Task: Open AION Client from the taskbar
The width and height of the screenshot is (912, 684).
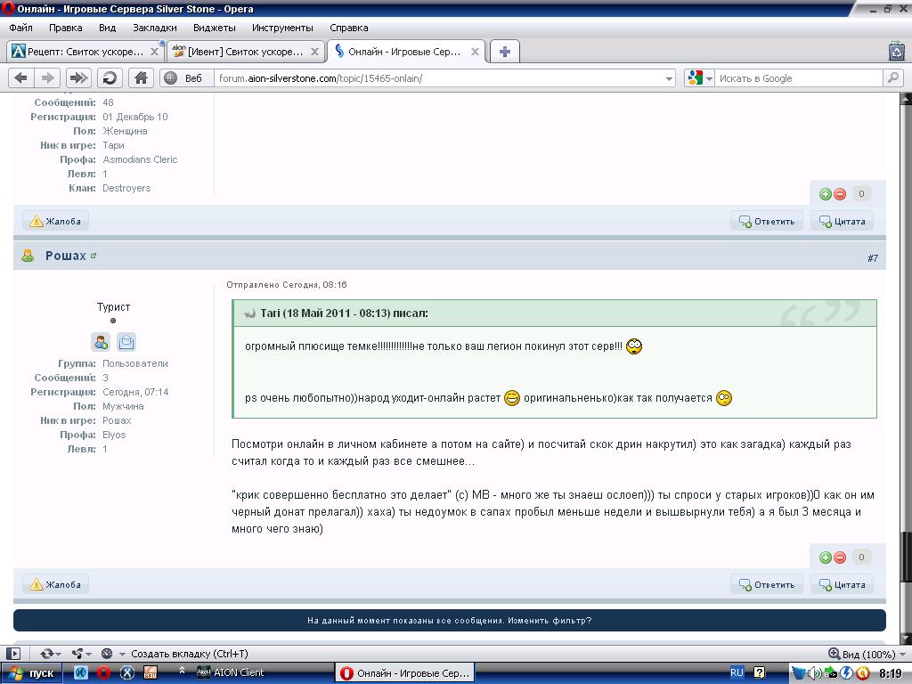Action: point(232,672)
